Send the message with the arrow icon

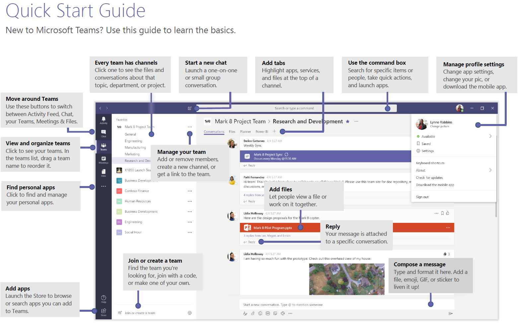[450, 313]
